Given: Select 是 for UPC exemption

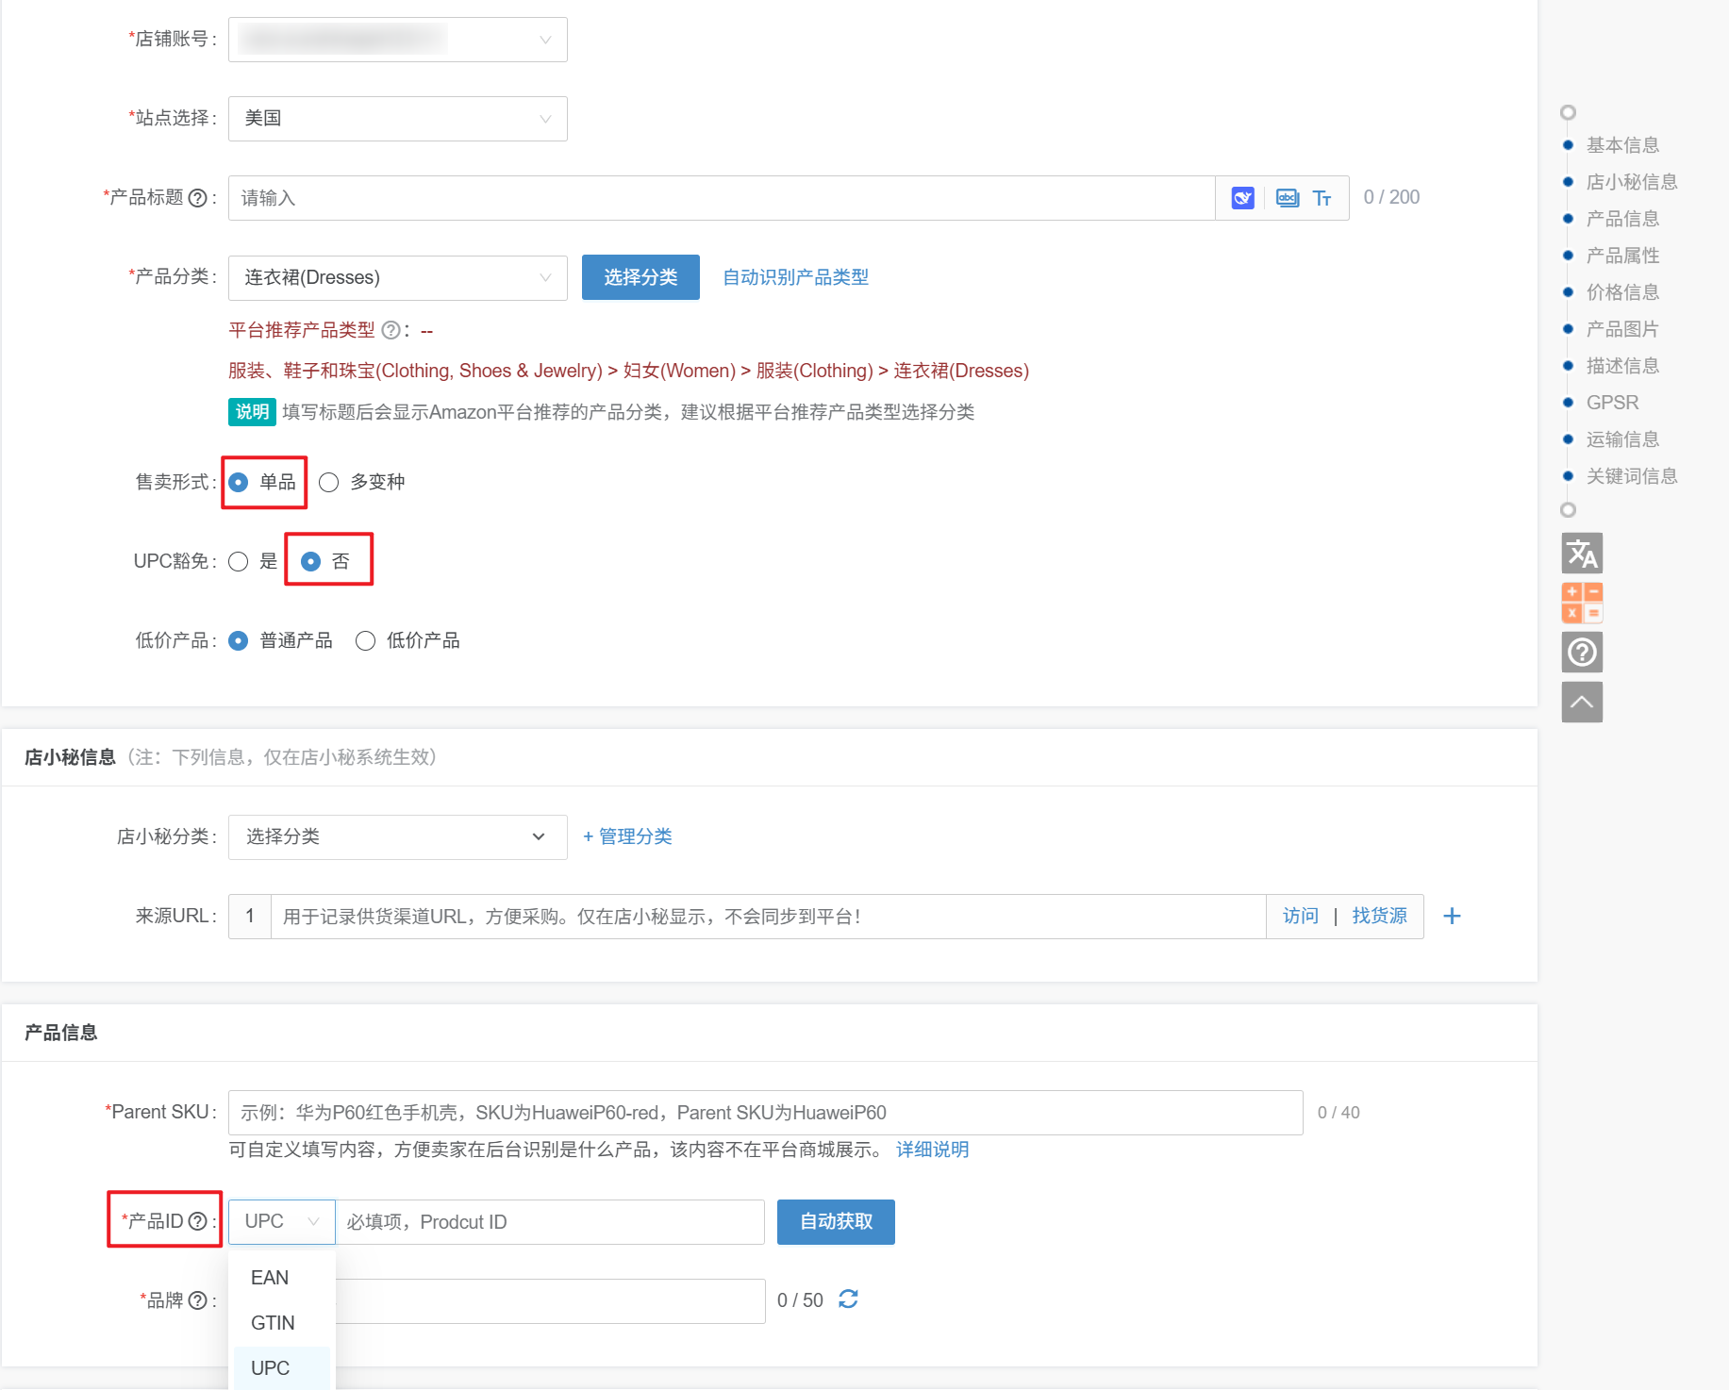Looking at the screenshot, I should [239, 562].
